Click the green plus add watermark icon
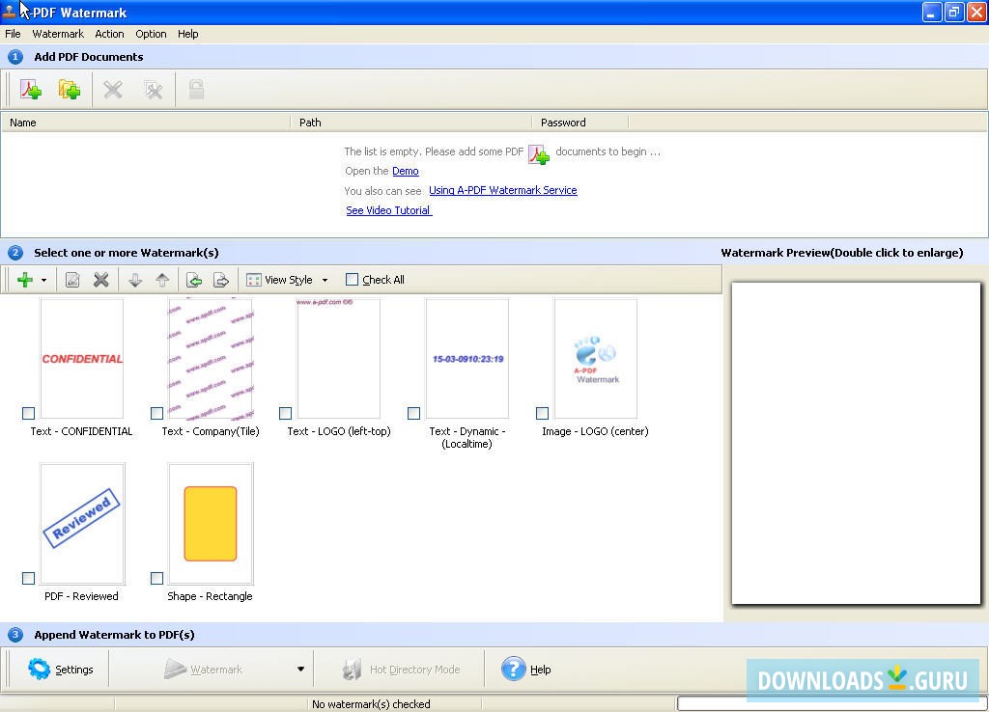This screenshot has width=989, height=712. coord(25,280)
